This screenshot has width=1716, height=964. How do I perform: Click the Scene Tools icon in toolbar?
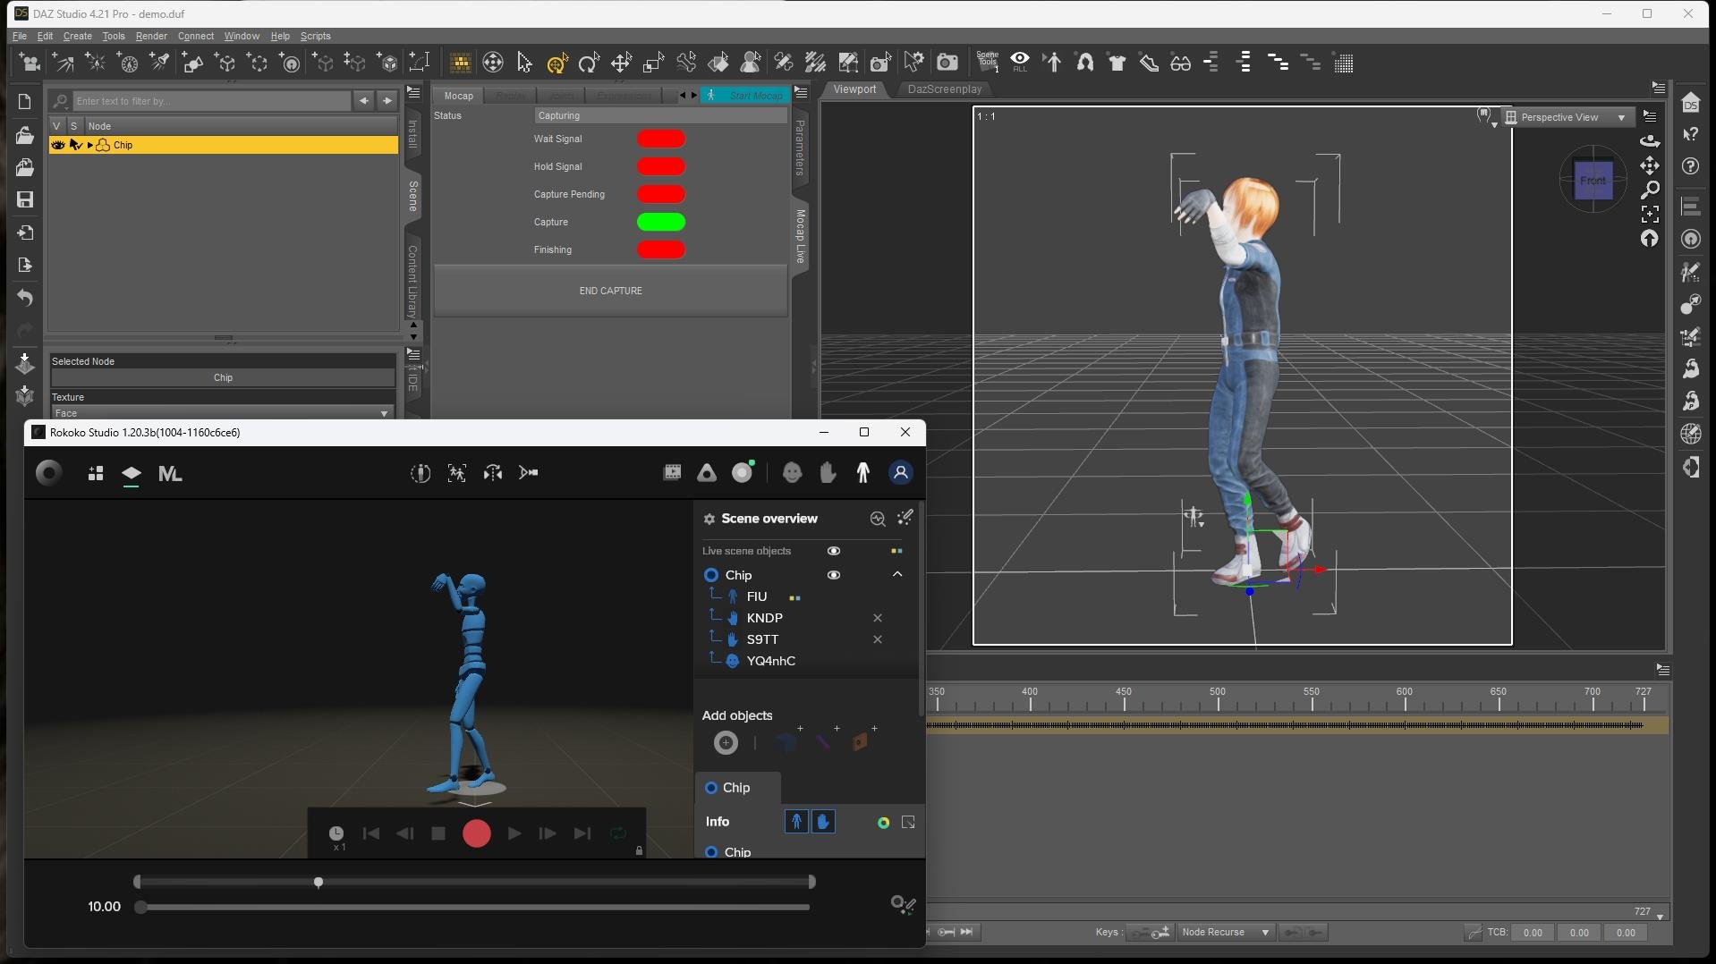tap(988, 62)
